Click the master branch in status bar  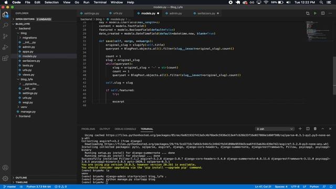(9, 187)
